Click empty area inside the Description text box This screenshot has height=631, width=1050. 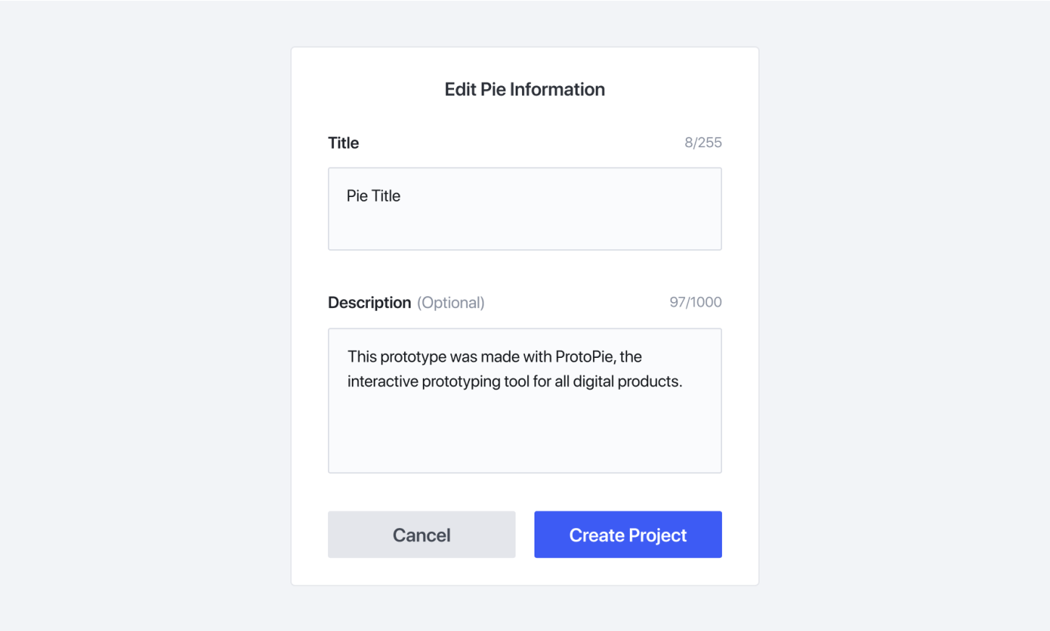(x=525, y=435)
